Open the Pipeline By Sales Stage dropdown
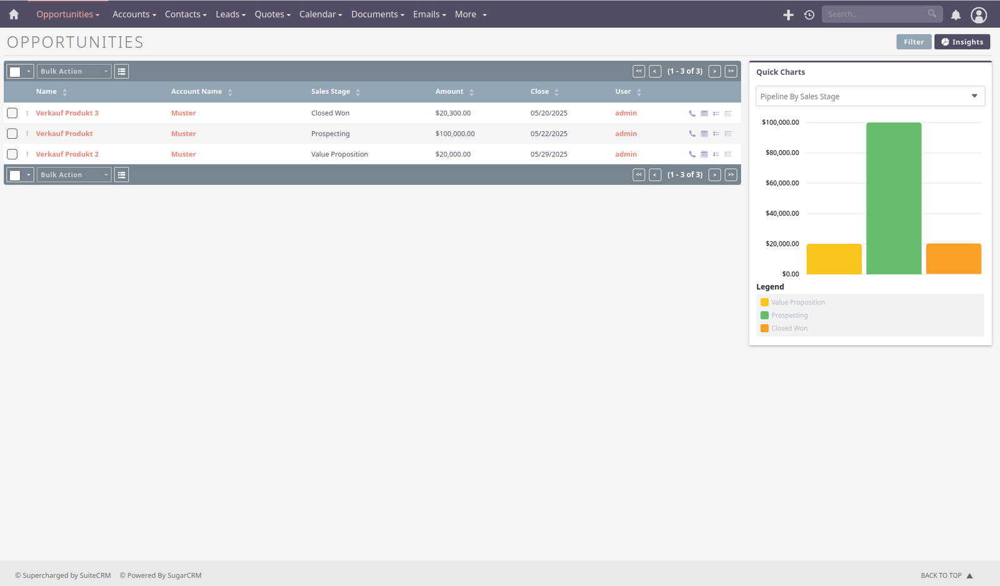The height and width of the screenshot is (586, 1000). [870, 96]
